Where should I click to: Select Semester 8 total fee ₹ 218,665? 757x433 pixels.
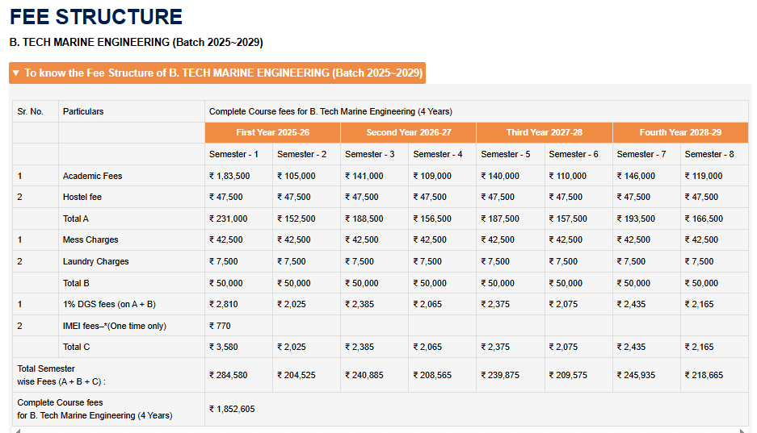[x=704, y=375]
